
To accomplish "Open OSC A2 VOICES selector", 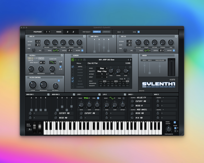I will [161, 50].
